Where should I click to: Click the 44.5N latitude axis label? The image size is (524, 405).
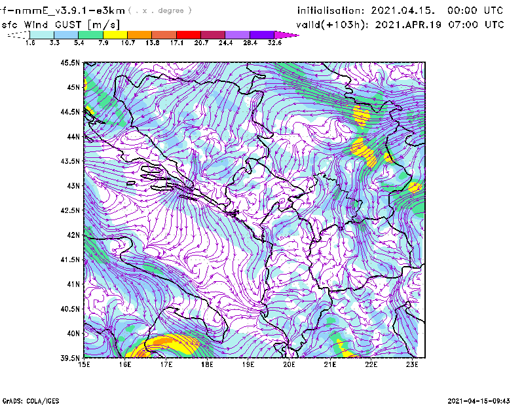click(x=70, y=111)
